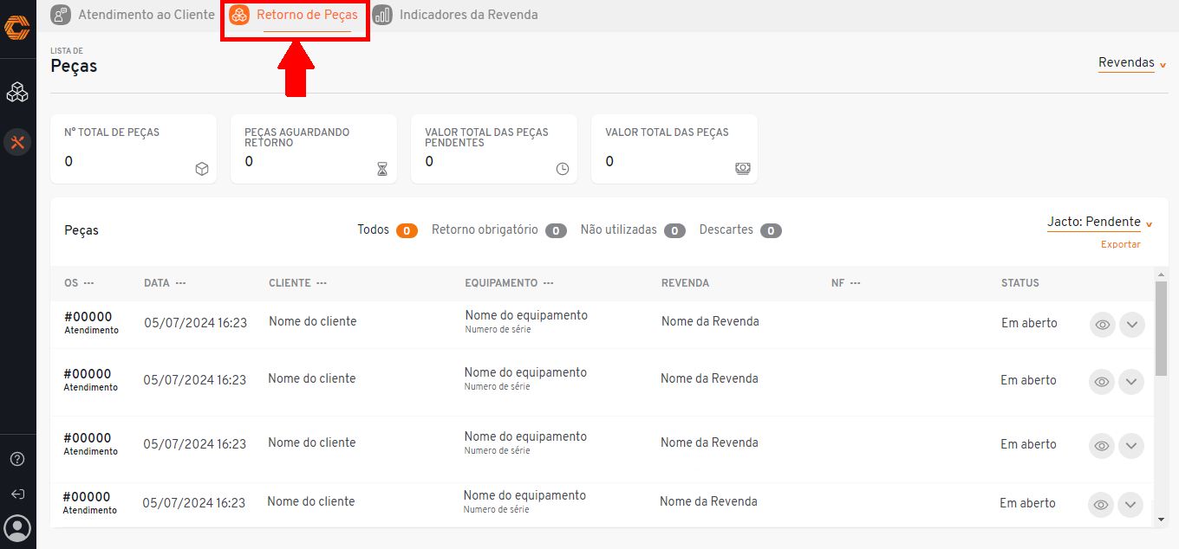This screenshot has width=1179, height=549.
Task: Click hourglass icon in Peças Aguardando Retorno card
Action: pyautogui.click(x=382, y=169)
